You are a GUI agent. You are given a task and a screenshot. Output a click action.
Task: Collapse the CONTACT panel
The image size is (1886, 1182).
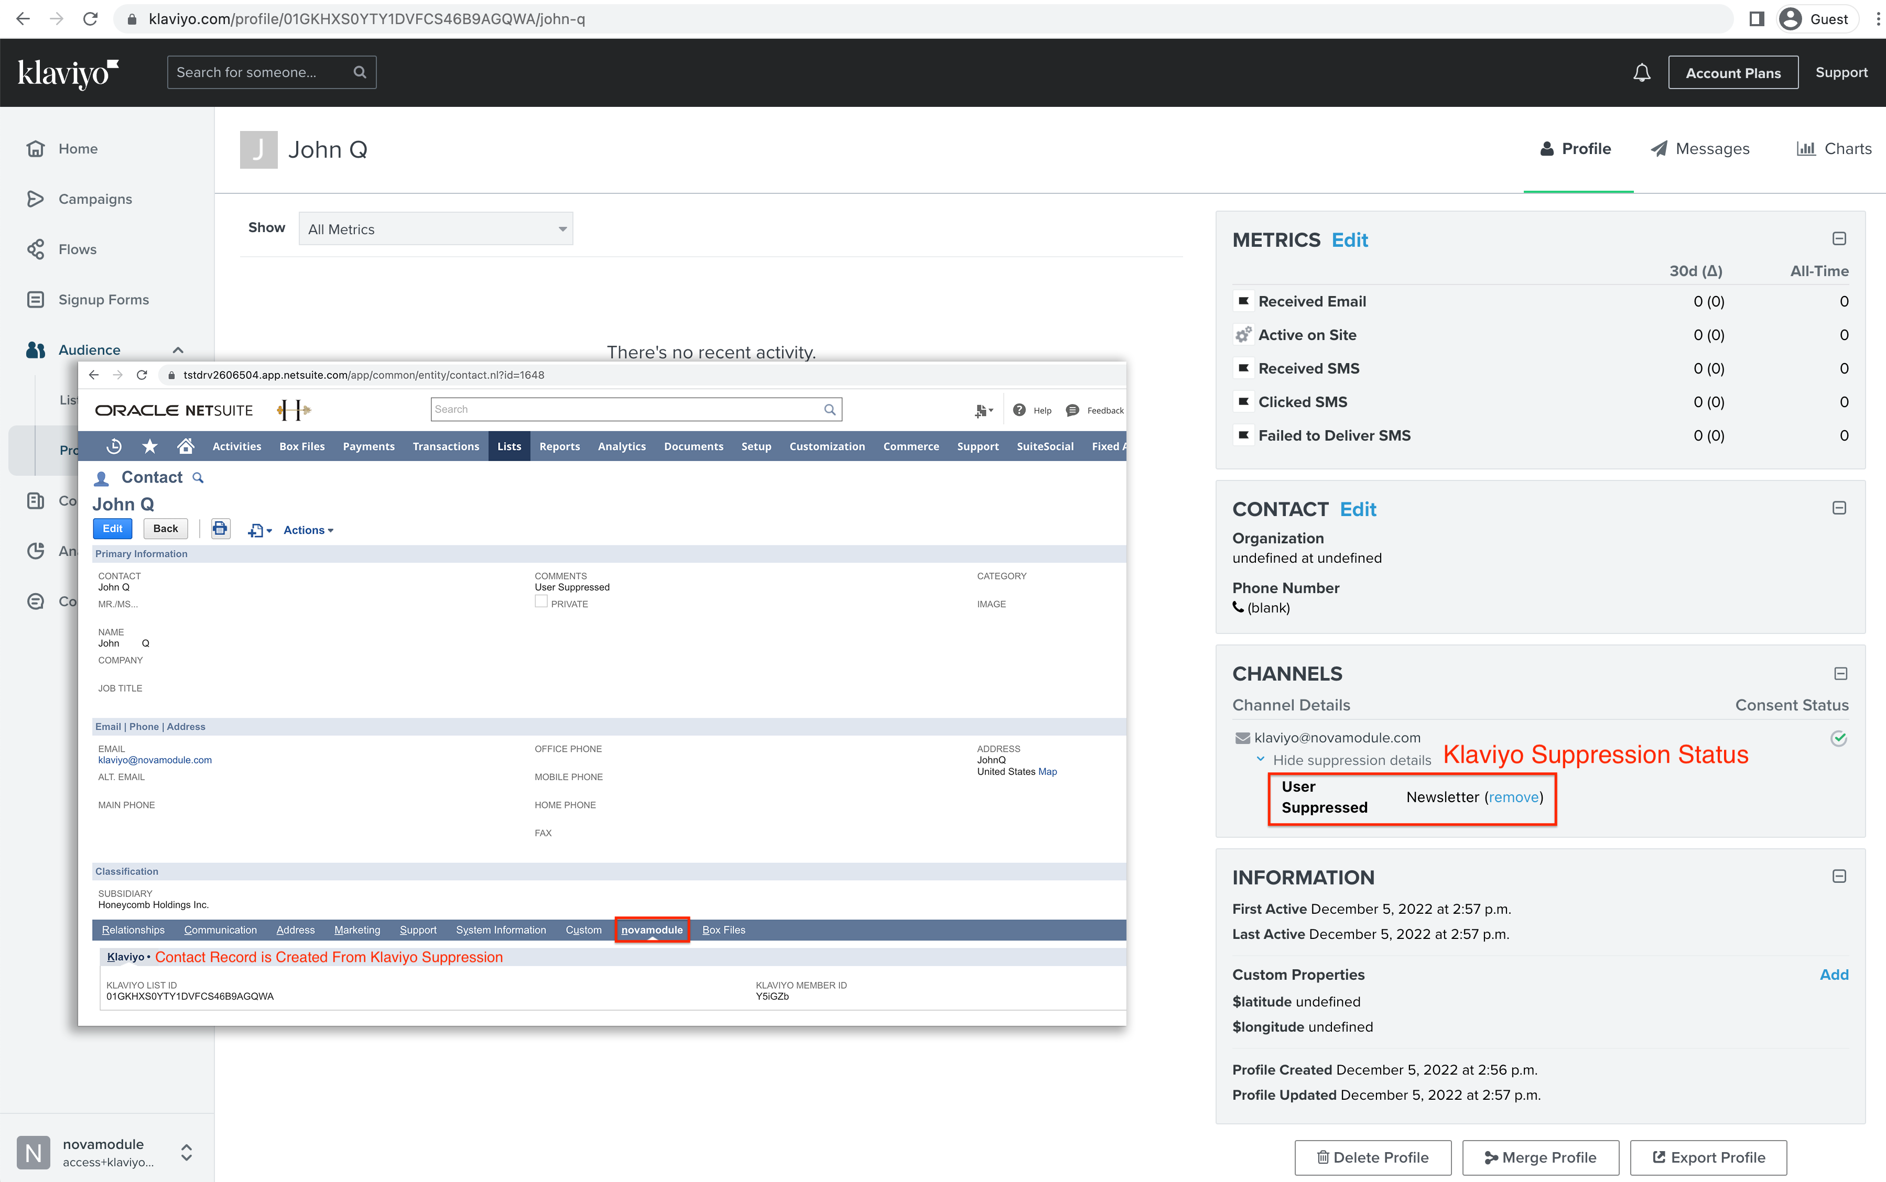(1839, 508)
